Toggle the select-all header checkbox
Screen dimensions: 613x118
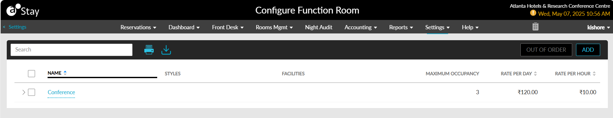click(32, 74)
